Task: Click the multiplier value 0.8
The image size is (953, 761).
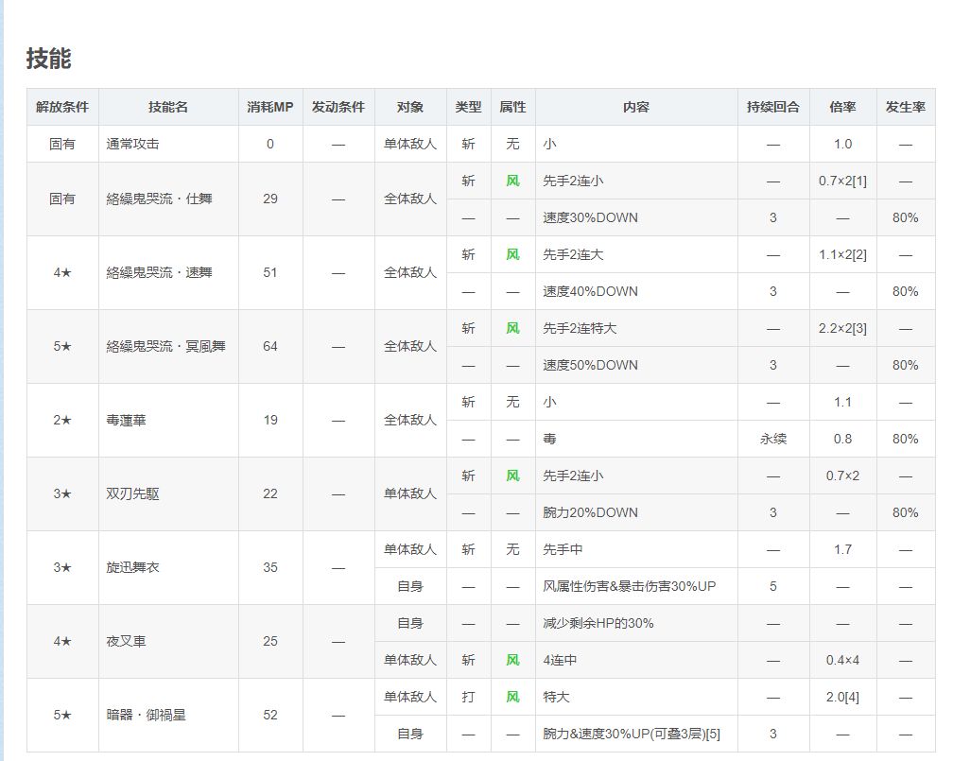Action: click(842, 439)
